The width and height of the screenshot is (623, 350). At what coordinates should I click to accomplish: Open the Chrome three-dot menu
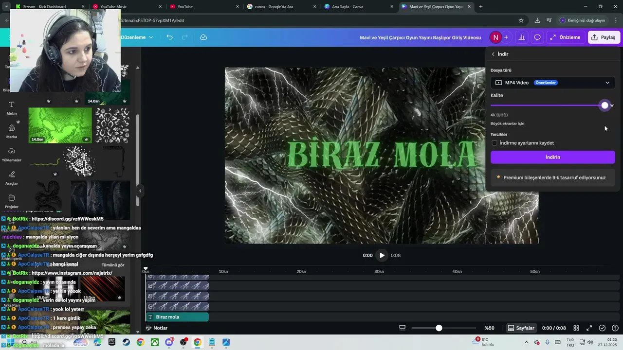(616, 20)
